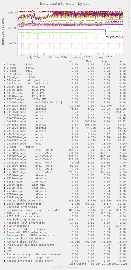
Task: Click the Avg column header
Action: 105,61
